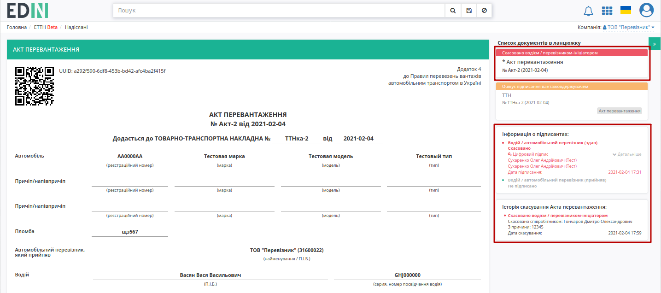Click into the Пошук search field
The image size is (661, 293).
[279, 10]
